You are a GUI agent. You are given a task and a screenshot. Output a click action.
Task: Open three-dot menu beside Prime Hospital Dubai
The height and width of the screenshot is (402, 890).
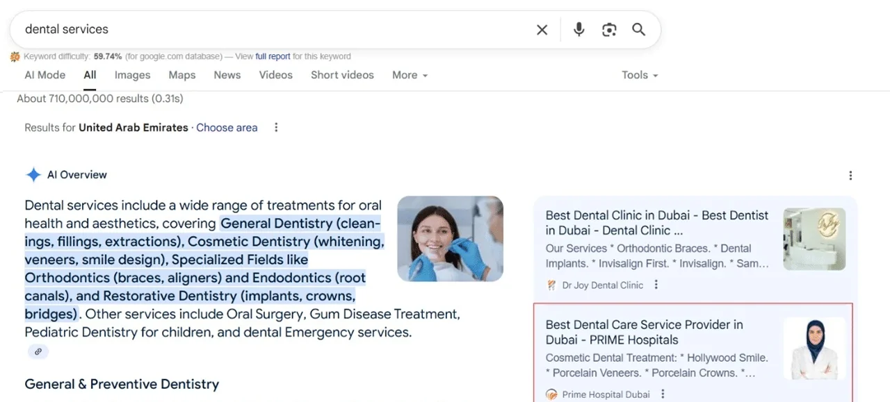tap(663, 394)
